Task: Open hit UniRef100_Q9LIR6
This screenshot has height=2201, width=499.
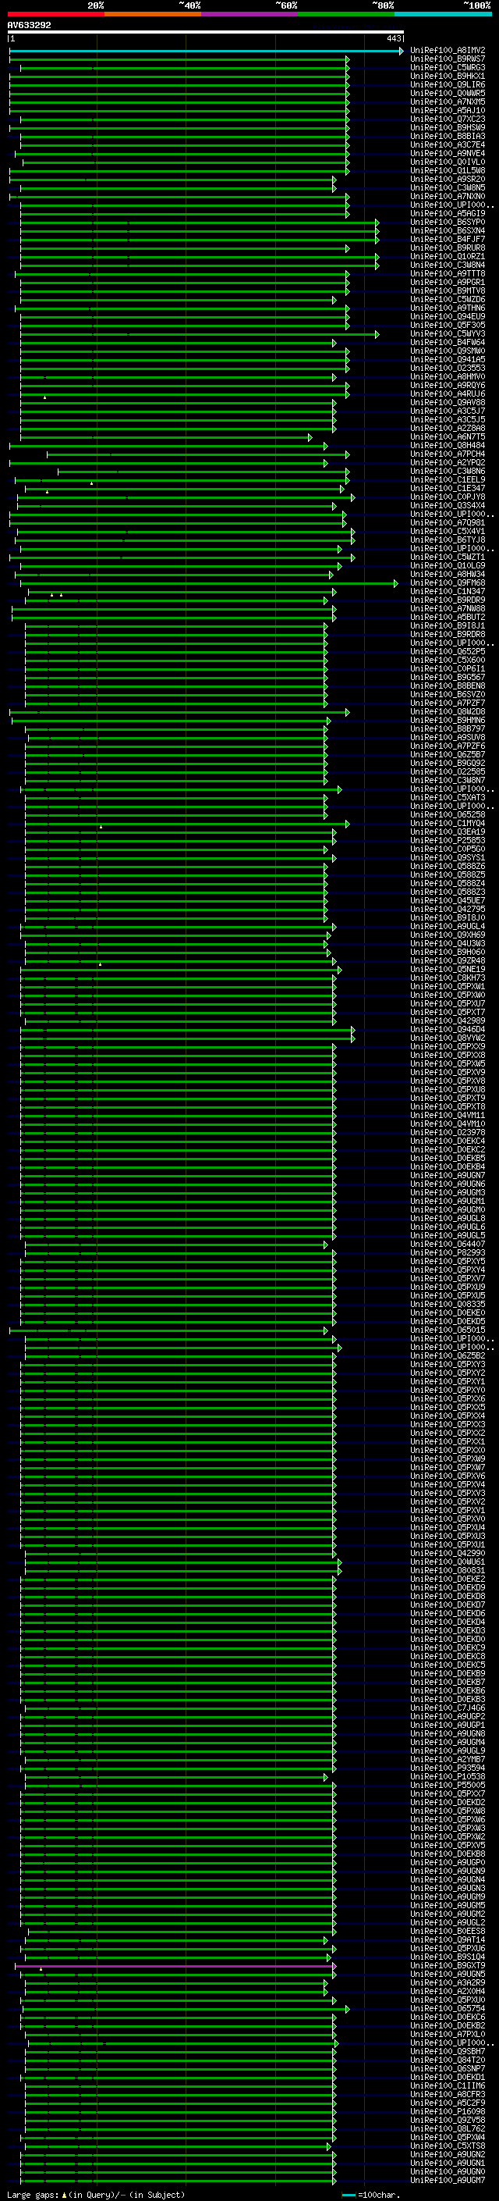Action: point(447,84)
